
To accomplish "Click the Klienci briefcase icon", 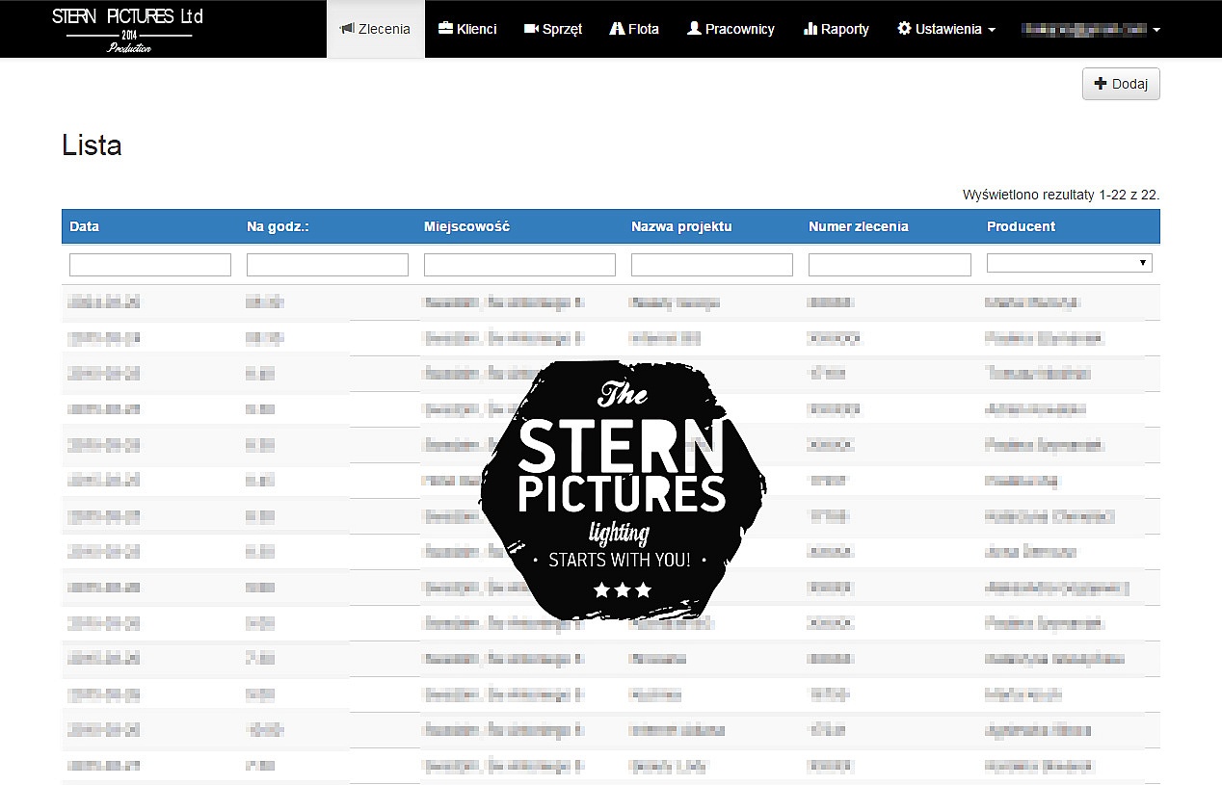I will (x=445, y=29).
